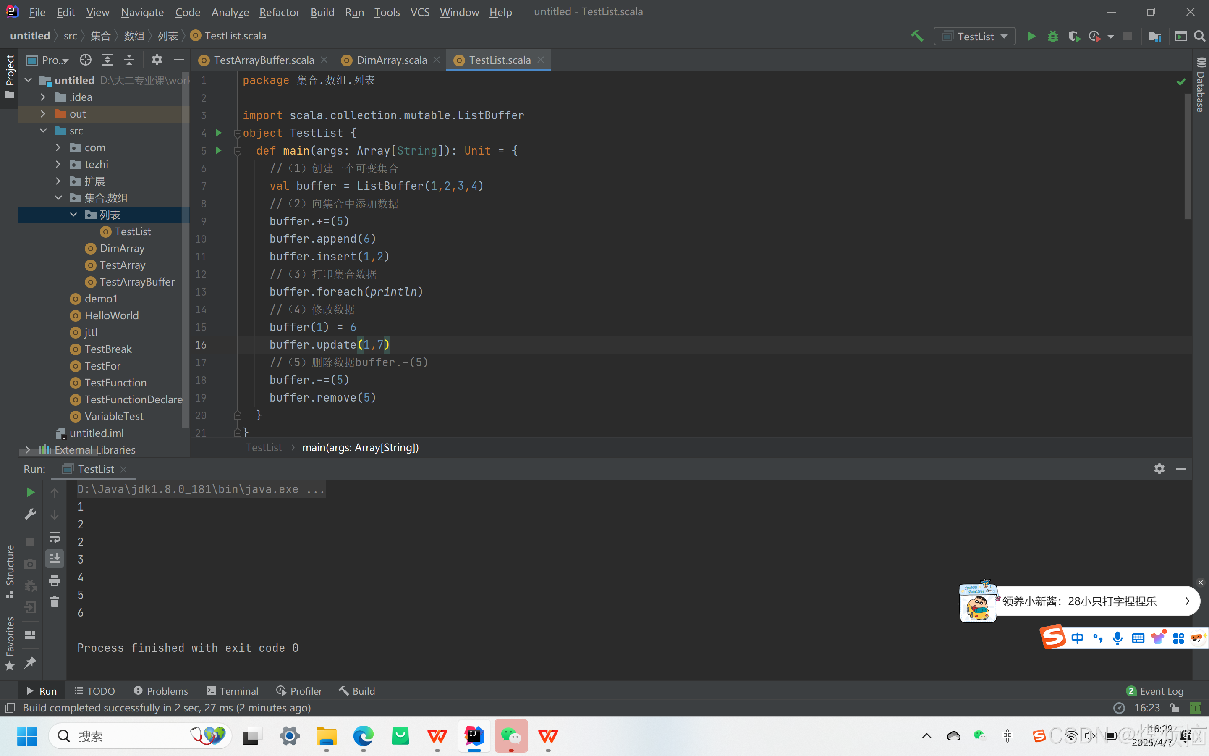Click the run gutter arrow beside main method

coord(218,150)
